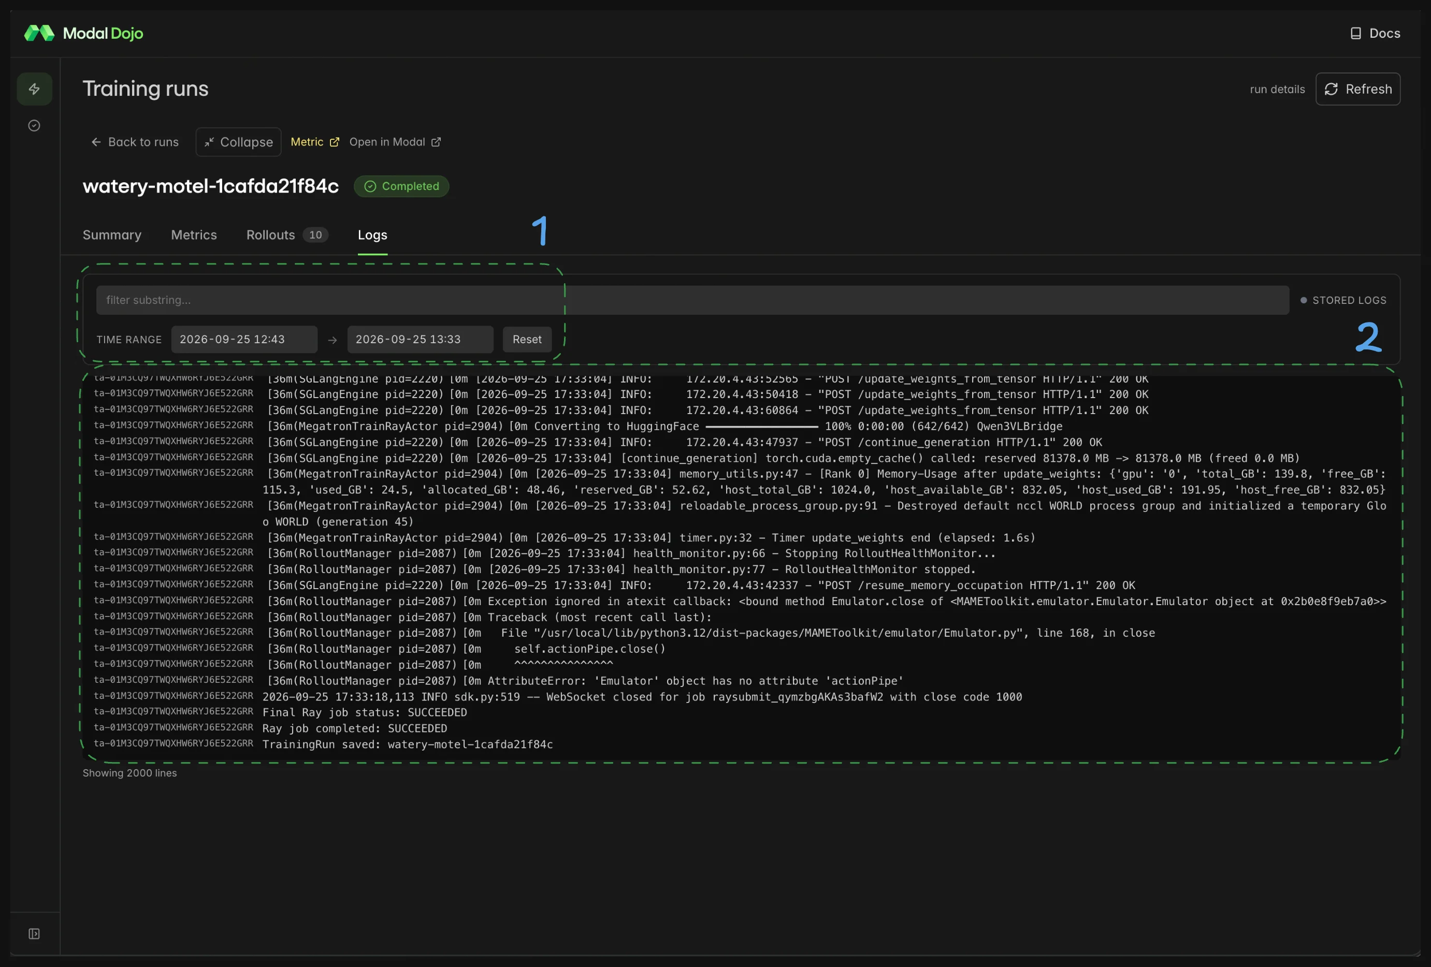
Task: Click the 'run details' text
Action: (1277, 89)
